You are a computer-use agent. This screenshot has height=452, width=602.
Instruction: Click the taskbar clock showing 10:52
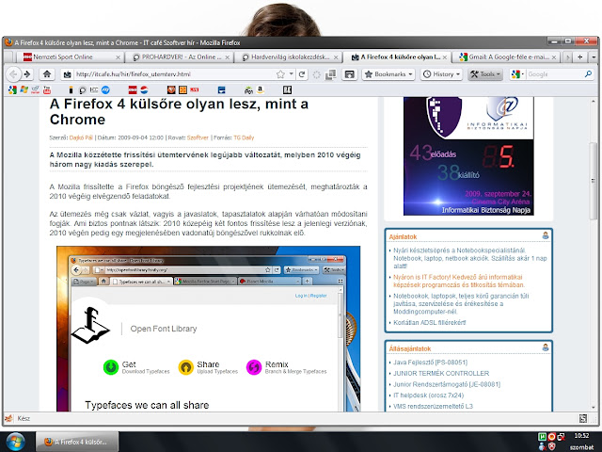point(581,435)
